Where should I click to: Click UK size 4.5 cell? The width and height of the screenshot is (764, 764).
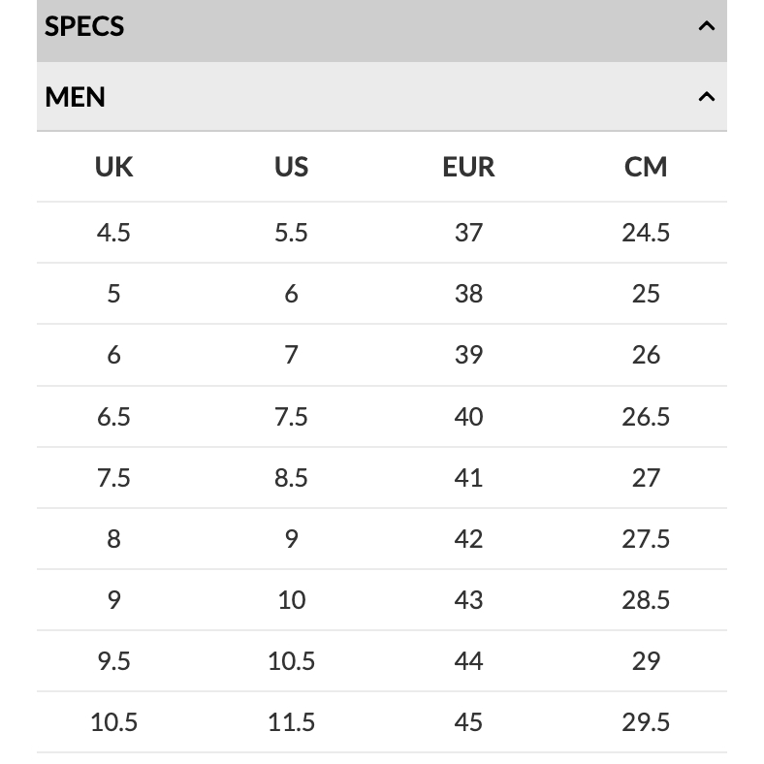(x=113, y=233)
